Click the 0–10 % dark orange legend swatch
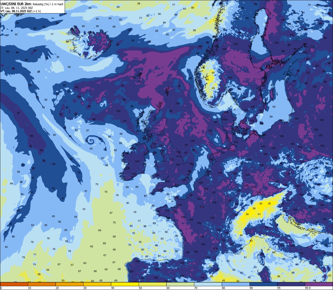The width and height of the screenshot is (333, 290). (x=14, y=284)
